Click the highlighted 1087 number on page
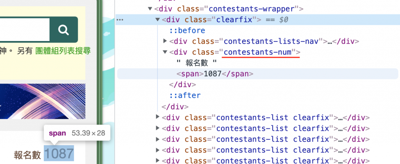400x164 pixels. [x=59, y=153]
